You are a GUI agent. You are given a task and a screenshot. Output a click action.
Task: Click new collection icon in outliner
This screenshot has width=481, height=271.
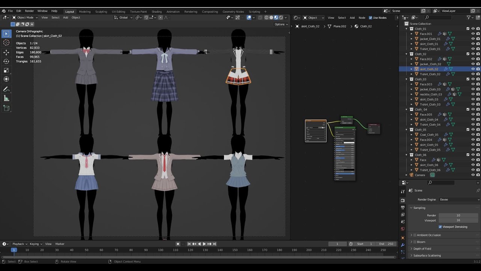point(478,18)
